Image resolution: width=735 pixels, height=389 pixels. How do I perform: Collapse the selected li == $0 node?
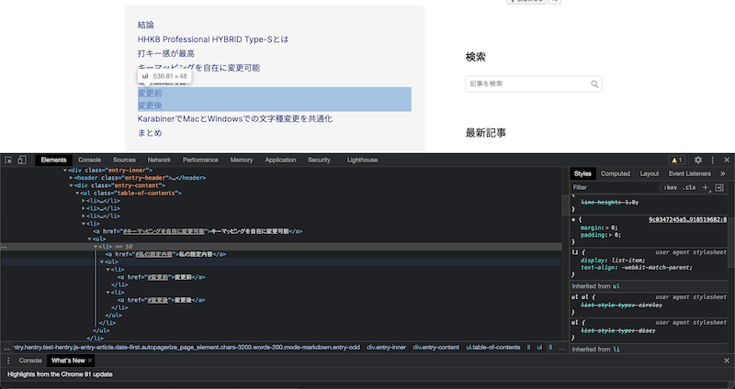click(x=96, y=247)
